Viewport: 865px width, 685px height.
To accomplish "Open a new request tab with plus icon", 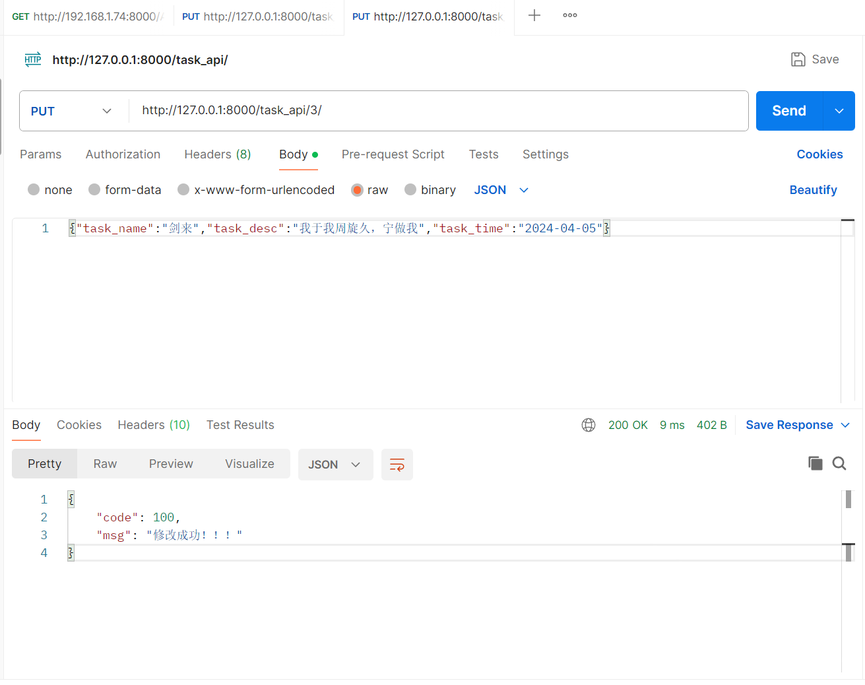I will pos(534,15).
